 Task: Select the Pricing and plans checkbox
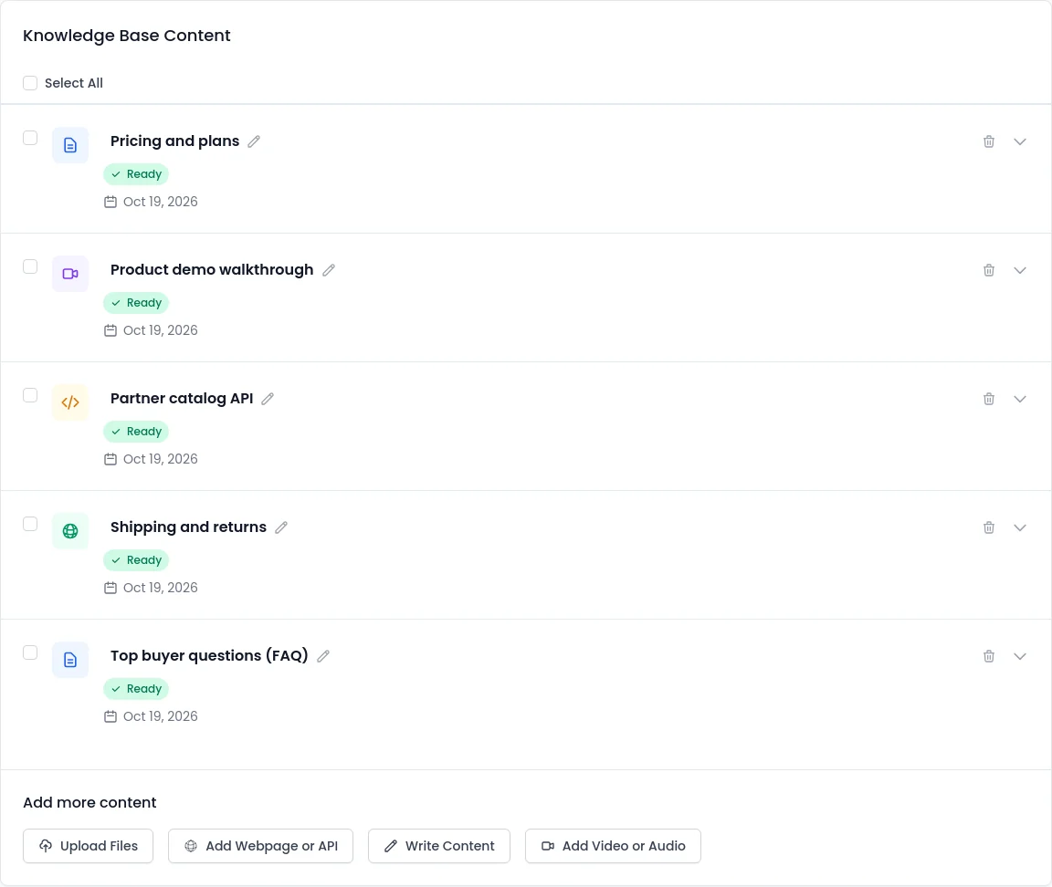pyautogui.click(x=30, y=138)
